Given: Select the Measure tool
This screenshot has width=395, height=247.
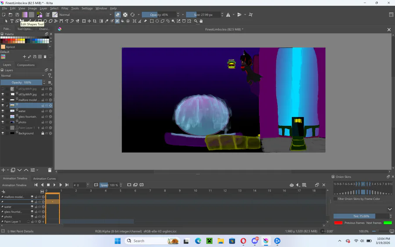Looking at the screenshot, I should point(140,21).
